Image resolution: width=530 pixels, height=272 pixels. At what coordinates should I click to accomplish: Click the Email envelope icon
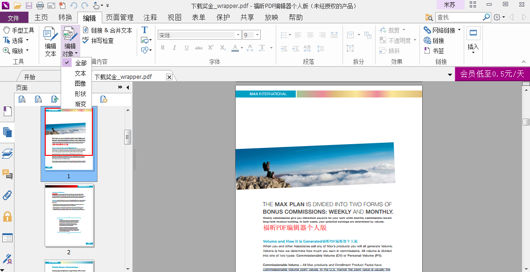click(x=51, y=6)
